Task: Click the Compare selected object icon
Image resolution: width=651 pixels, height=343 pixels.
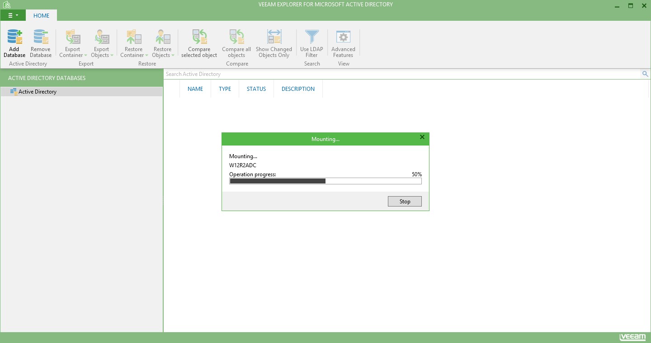Action: [199, 37]
